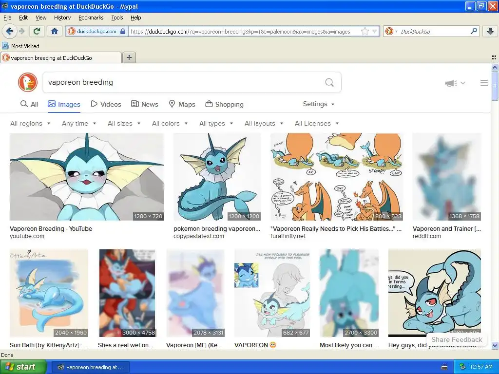Open the File menu
This screenshot has width=499, height=374.
pyautogui.click(x=7, y=18)
